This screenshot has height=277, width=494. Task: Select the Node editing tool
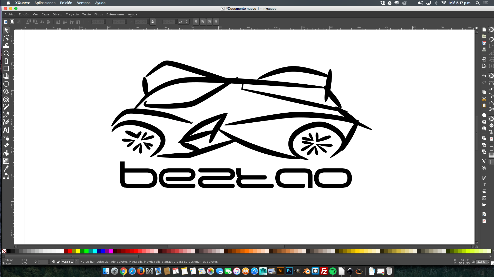pyautogui.click(x=6, y=38)
